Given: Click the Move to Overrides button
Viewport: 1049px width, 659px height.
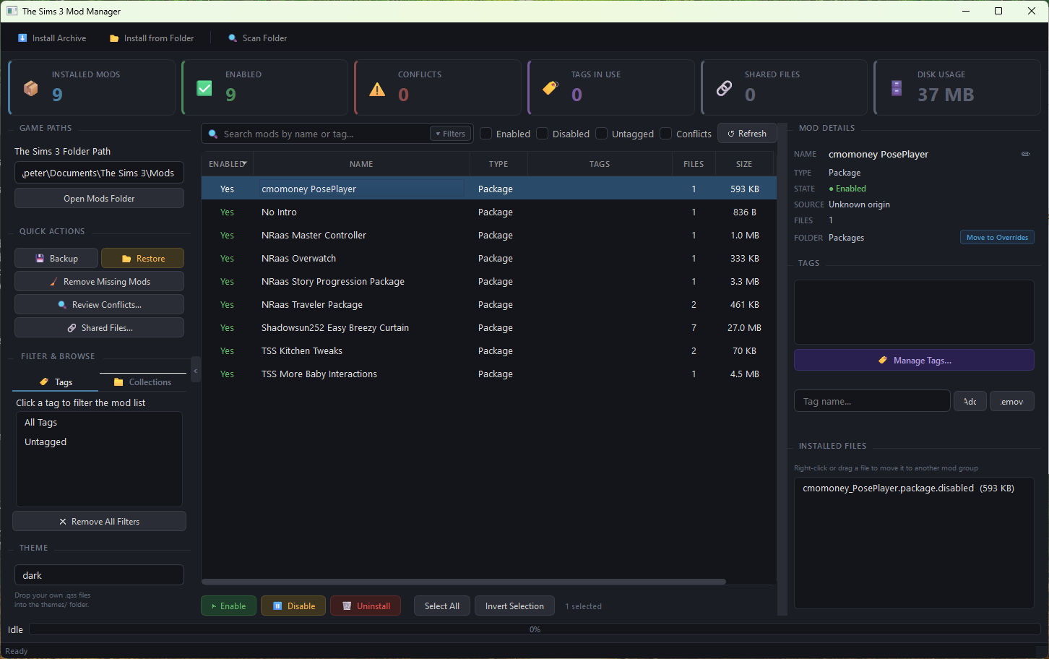Looking at the screenshot, I should point(997,238).
